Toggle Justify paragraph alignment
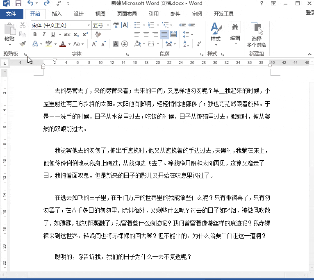The height and width of the screenshot is (280, 314). pos(164,34)
